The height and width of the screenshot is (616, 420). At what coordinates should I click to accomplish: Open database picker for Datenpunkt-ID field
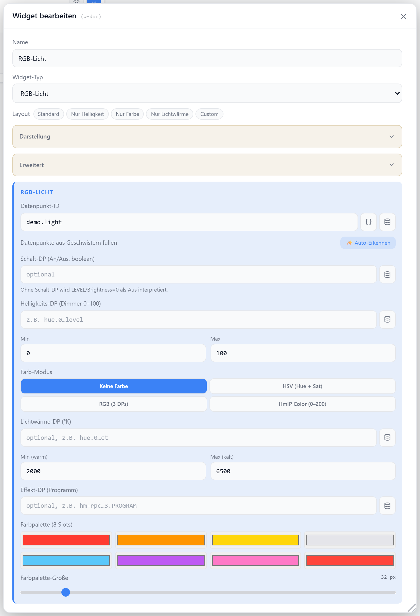387,222
